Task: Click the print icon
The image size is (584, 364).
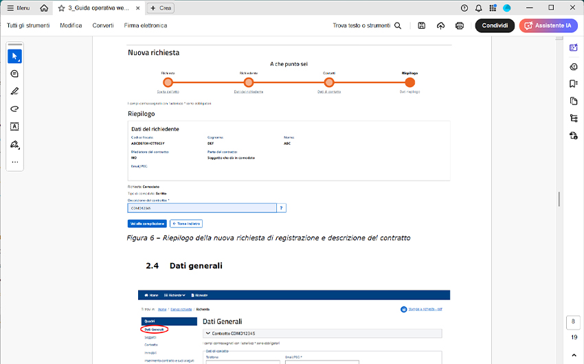Action: click(460, 25)
